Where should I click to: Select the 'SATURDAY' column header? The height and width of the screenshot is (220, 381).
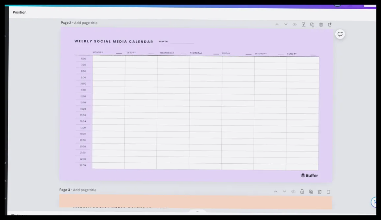pos(260,53)
